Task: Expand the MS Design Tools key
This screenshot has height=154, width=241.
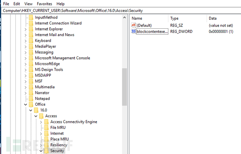Action: pos(25,70)
